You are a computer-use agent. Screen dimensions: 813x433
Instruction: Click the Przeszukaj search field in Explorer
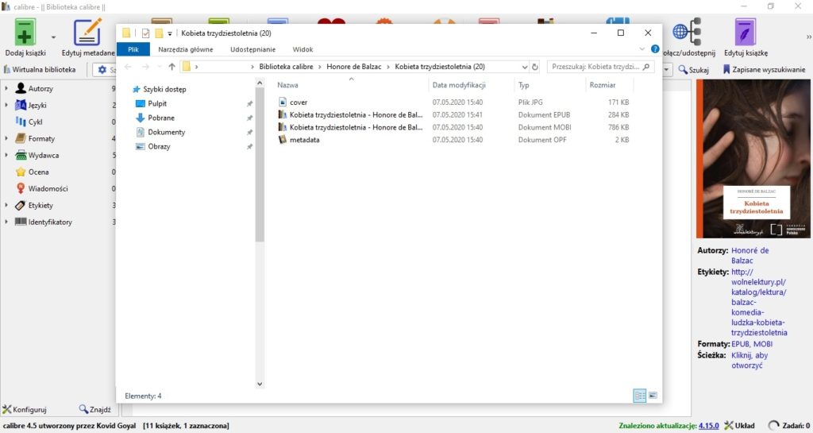(x=600, y=67)
